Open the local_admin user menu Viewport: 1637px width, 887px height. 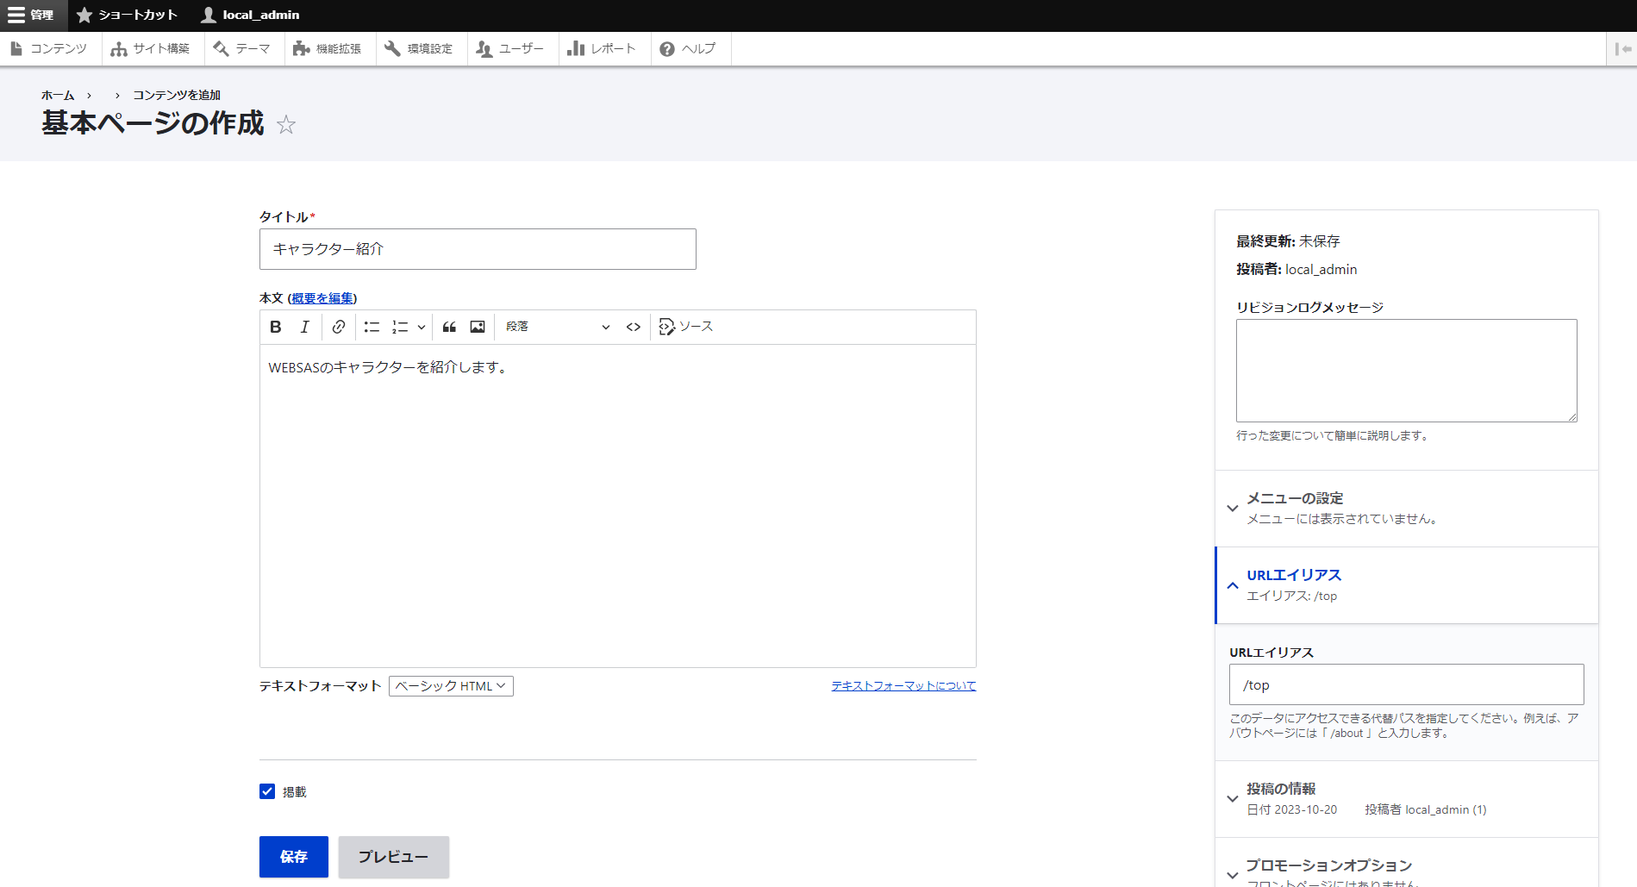click(250, 16)
